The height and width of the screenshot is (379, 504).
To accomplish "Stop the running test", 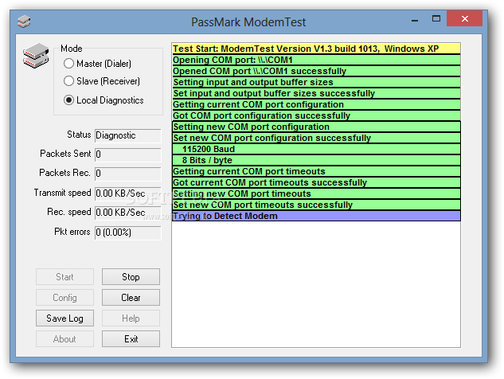I will [131, 277].
